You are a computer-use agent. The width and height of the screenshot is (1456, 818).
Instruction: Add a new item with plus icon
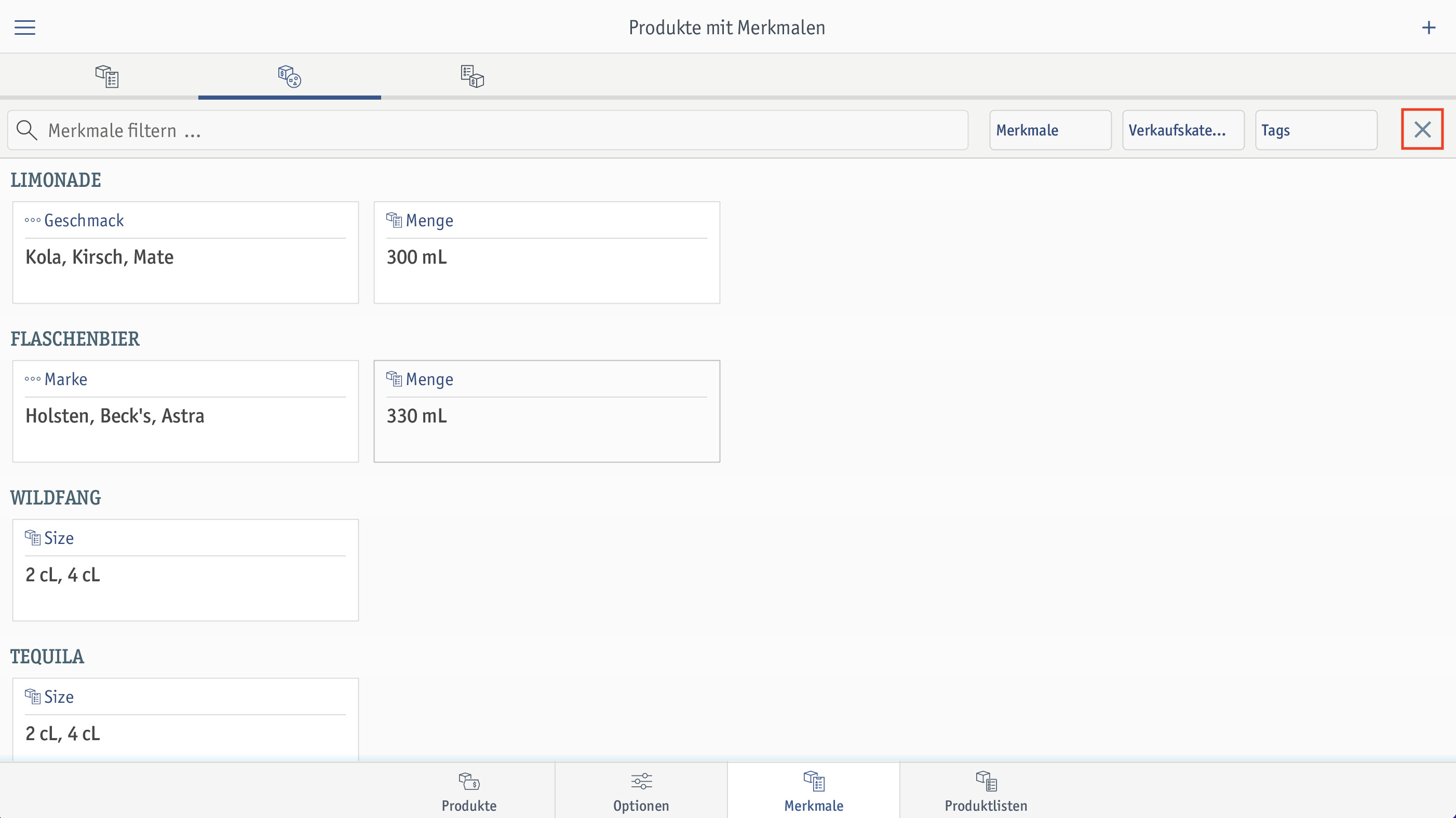[1428, 27]
